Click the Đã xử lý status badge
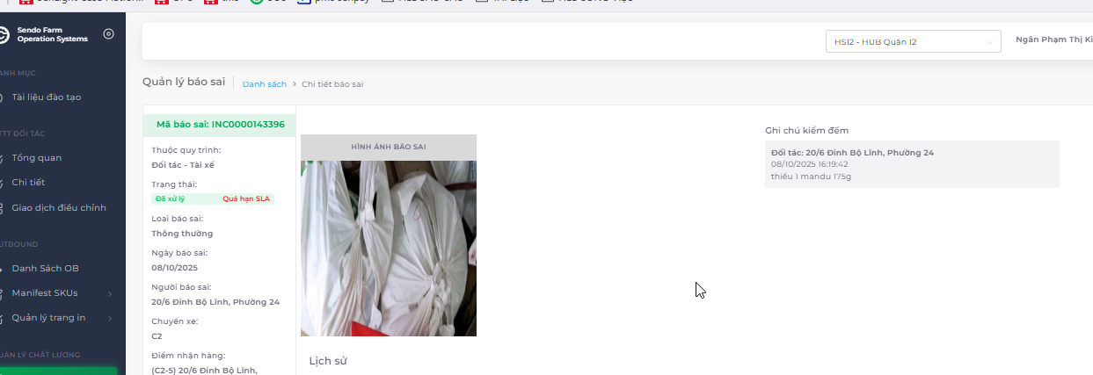Screen dimensions: 1093x375 coord(170,199)
